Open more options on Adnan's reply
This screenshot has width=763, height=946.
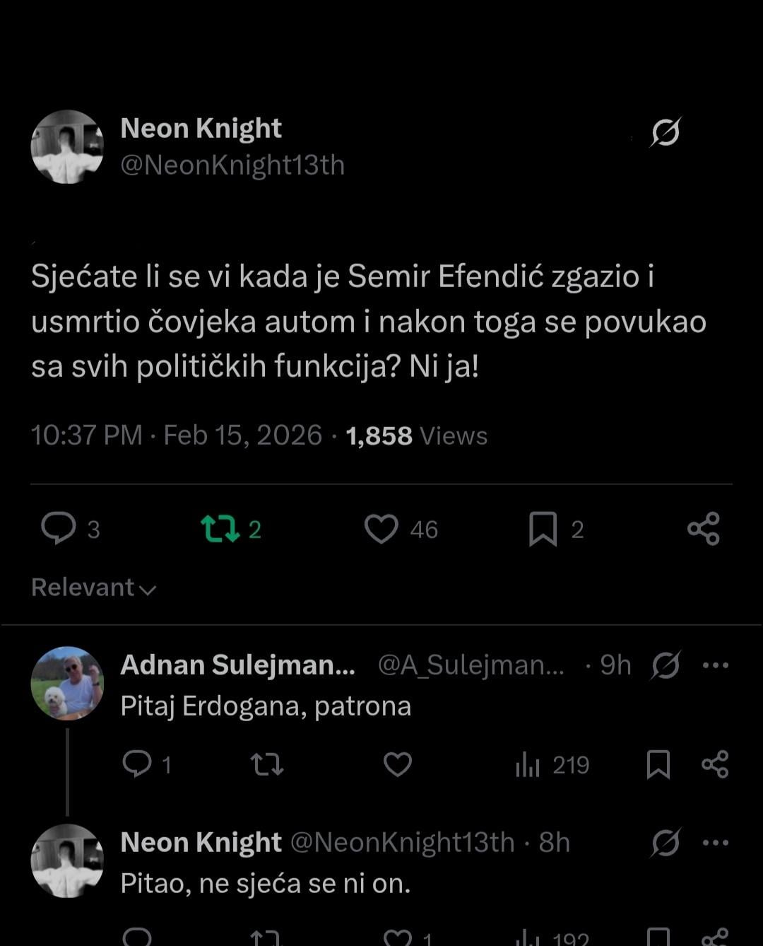pos(715,665)
